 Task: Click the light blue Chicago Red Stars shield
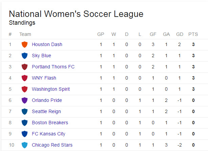(24, 145)
